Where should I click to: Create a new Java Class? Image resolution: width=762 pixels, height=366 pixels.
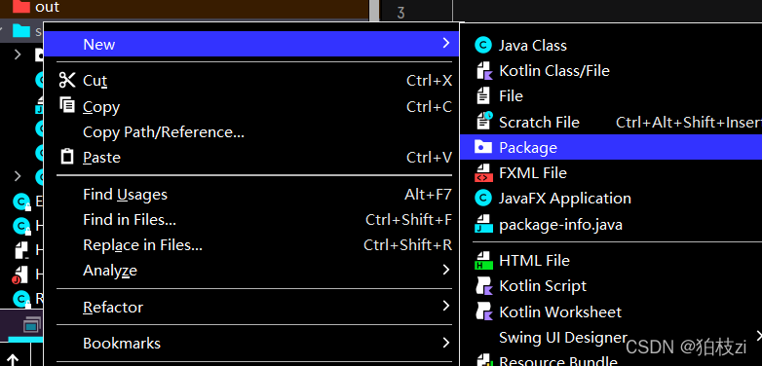pos(611,45)
